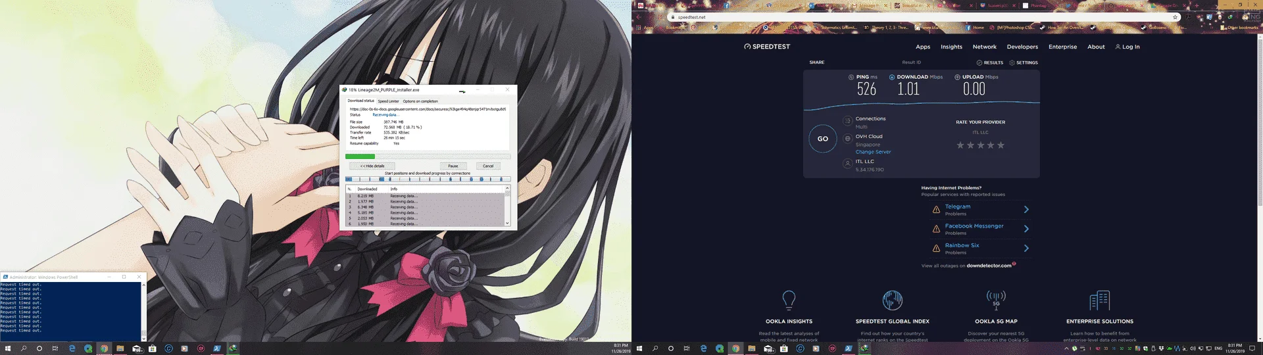Click the Facebook Messenger warning triangle icon
Screen dimensions: 1263x355
click(936, 229)
